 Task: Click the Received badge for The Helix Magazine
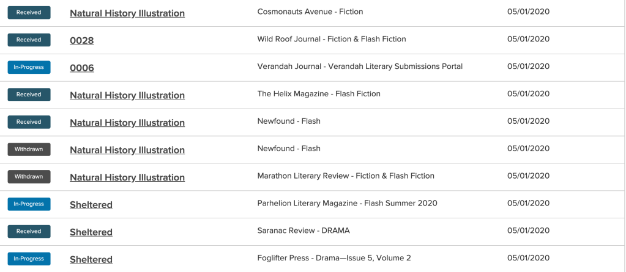(x=29, y=95)
